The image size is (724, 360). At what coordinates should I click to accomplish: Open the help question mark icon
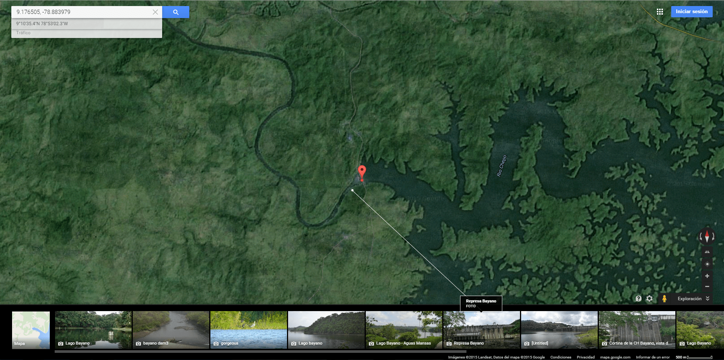(638, 299)
